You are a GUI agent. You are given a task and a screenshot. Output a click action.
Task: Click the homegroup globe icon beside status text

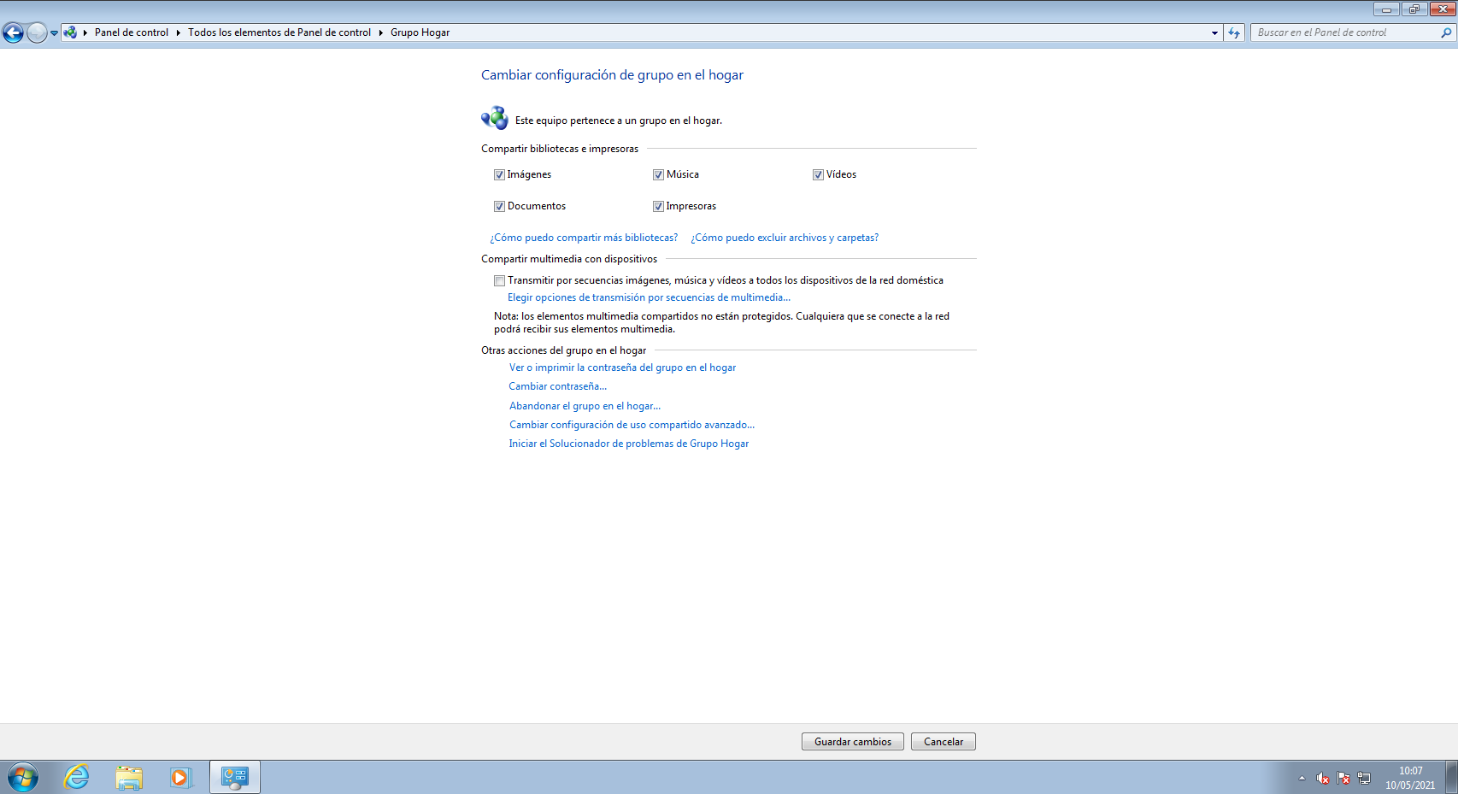[x=495, y=119]
